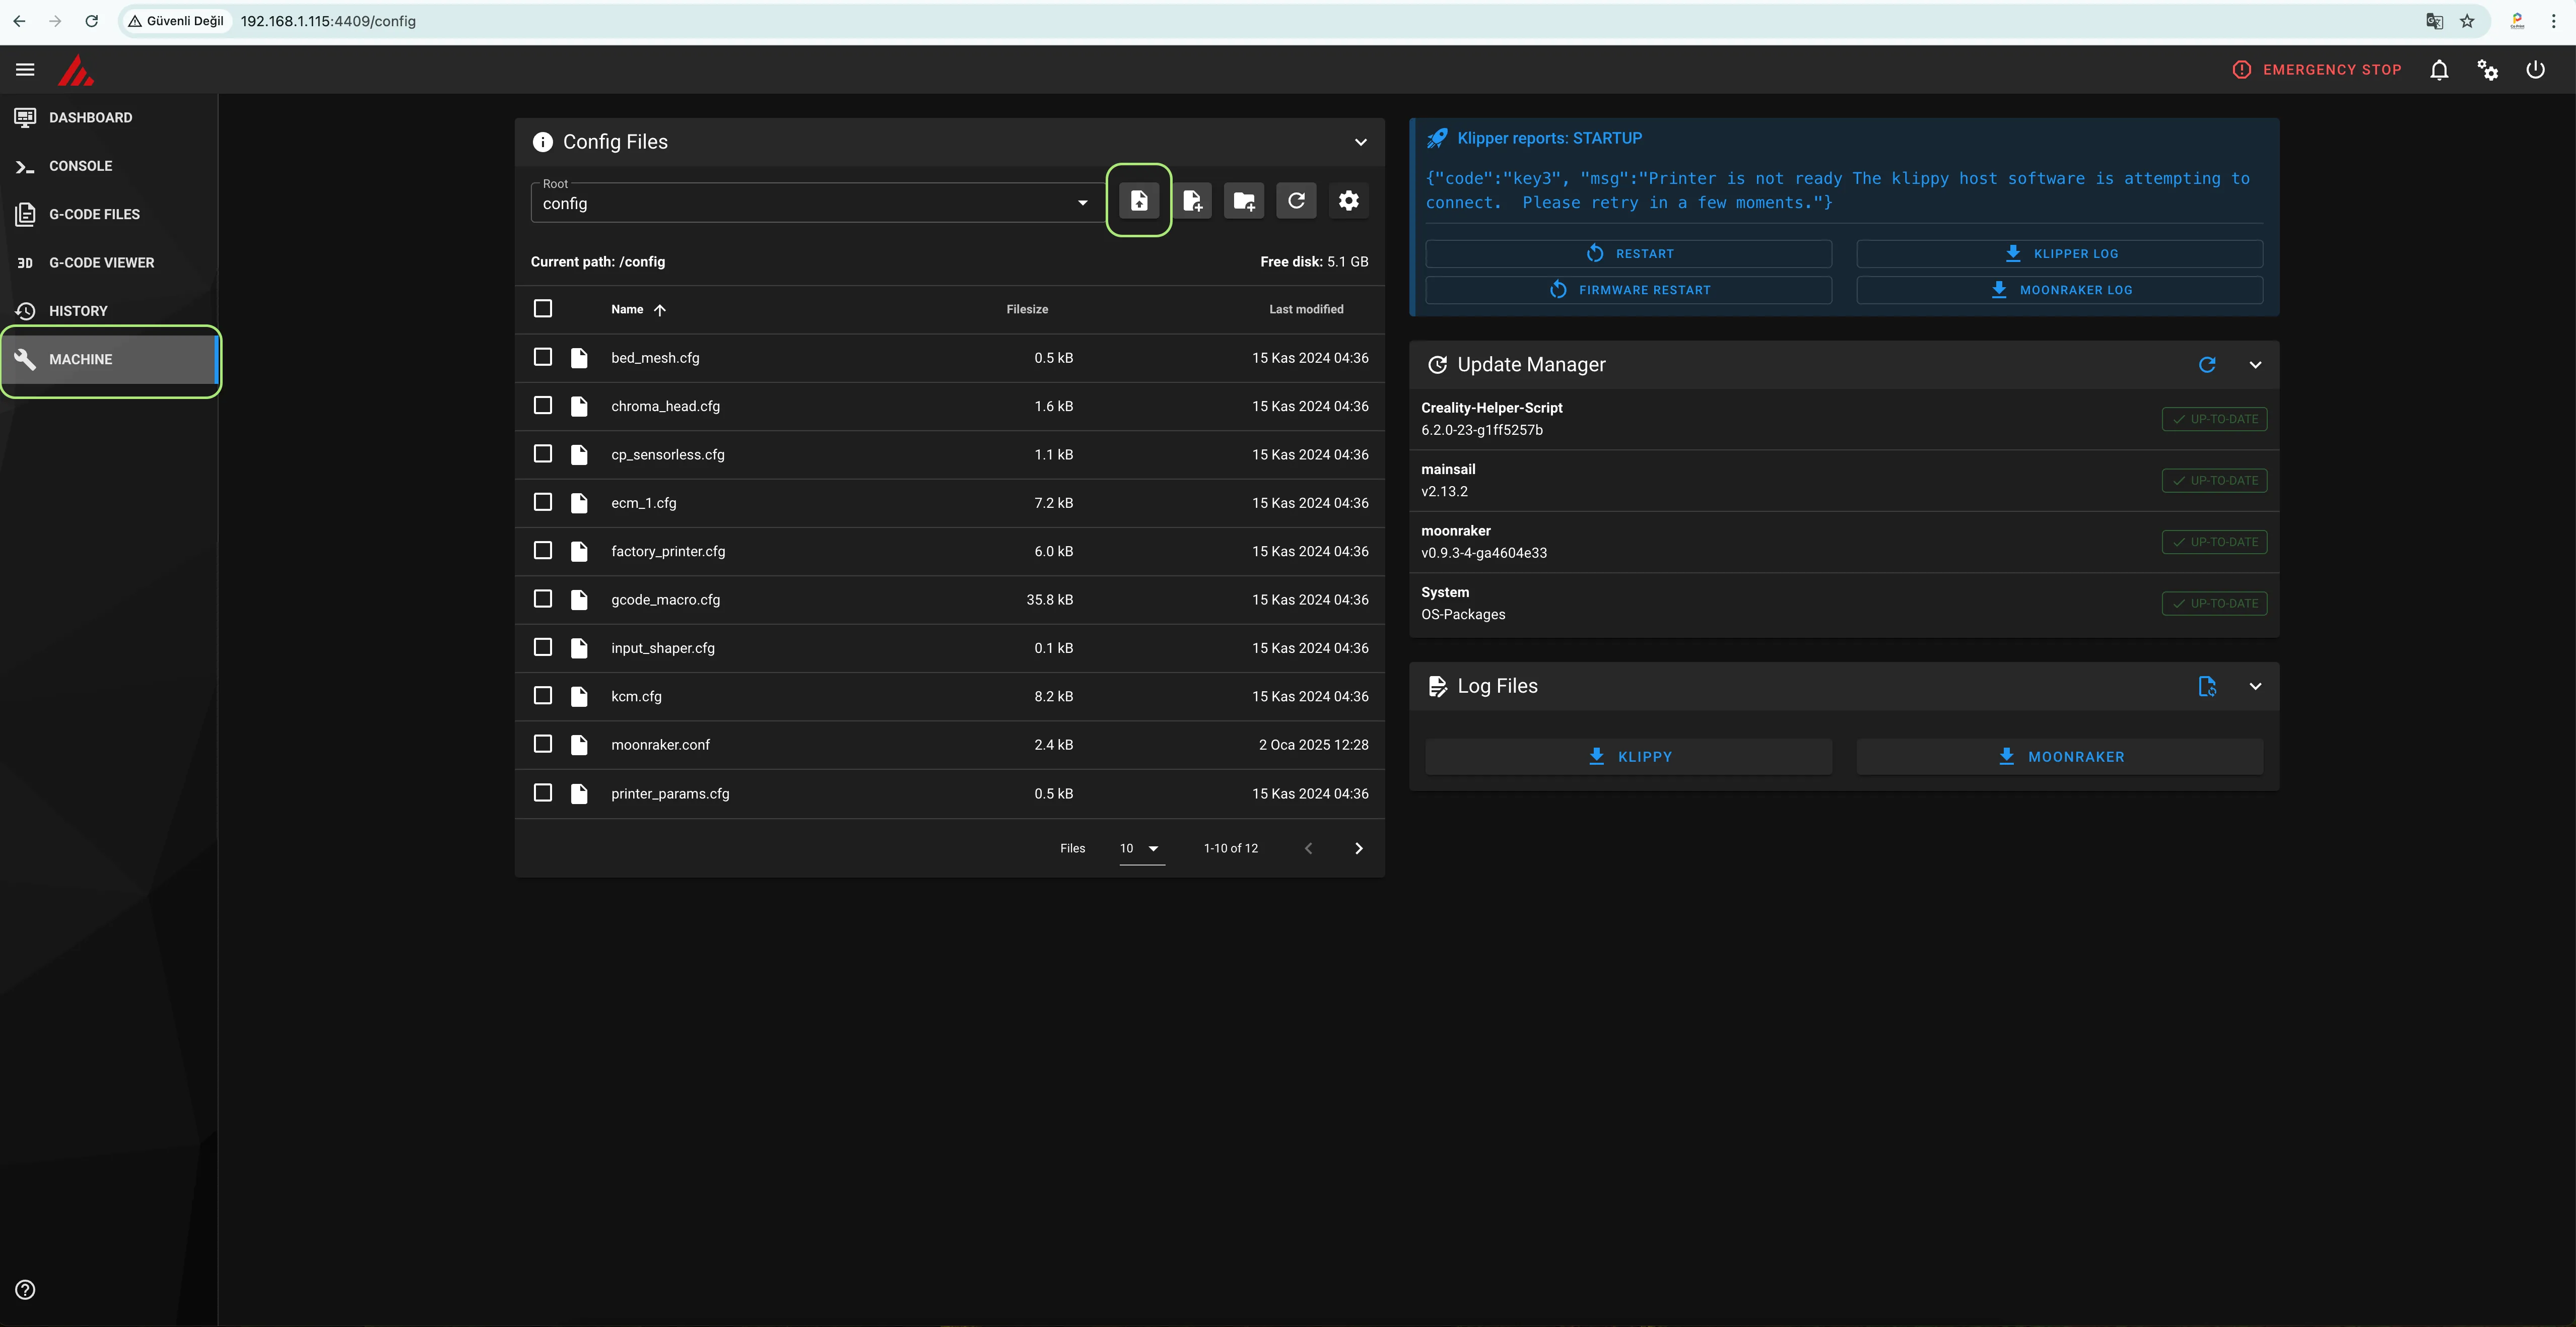Bookmark this page with the star icon
Viewport: 2576px width, 1327px height.
[x=2467, y=21]
